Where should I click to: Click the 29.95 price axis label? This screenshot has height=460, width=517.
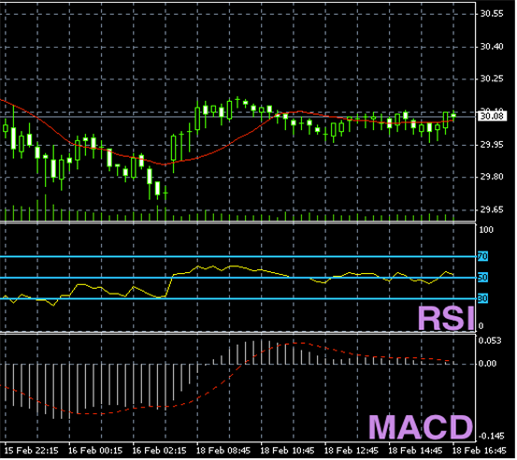(492, 145)
